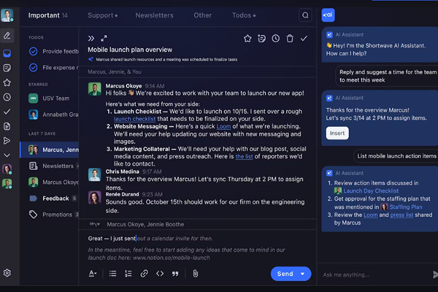438x292 pixels.
Task: Expand more sidebar items with the down chevron
Action: coord(7,155)
